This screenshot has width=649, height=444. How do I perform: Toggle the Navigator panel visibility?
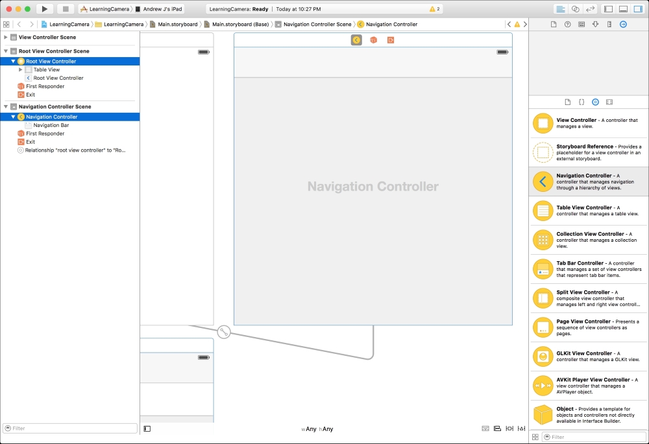[x=609, y=9]
